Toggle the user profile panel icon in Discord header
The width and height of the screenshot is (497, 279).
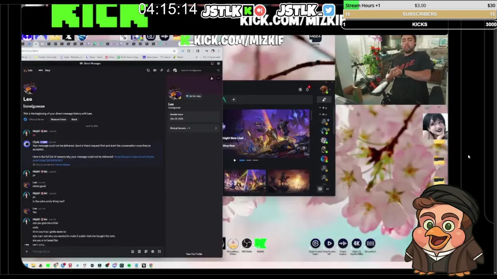(x=175, y=70)
